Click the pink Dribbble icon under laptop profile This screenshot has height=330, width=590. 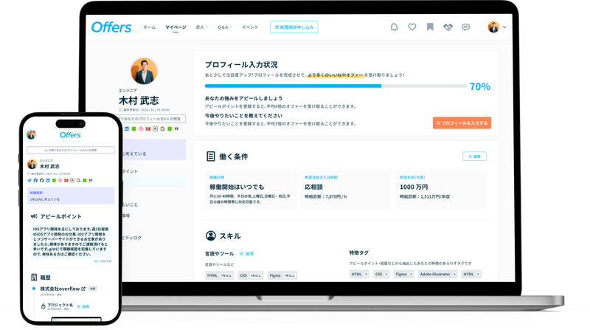141,129
